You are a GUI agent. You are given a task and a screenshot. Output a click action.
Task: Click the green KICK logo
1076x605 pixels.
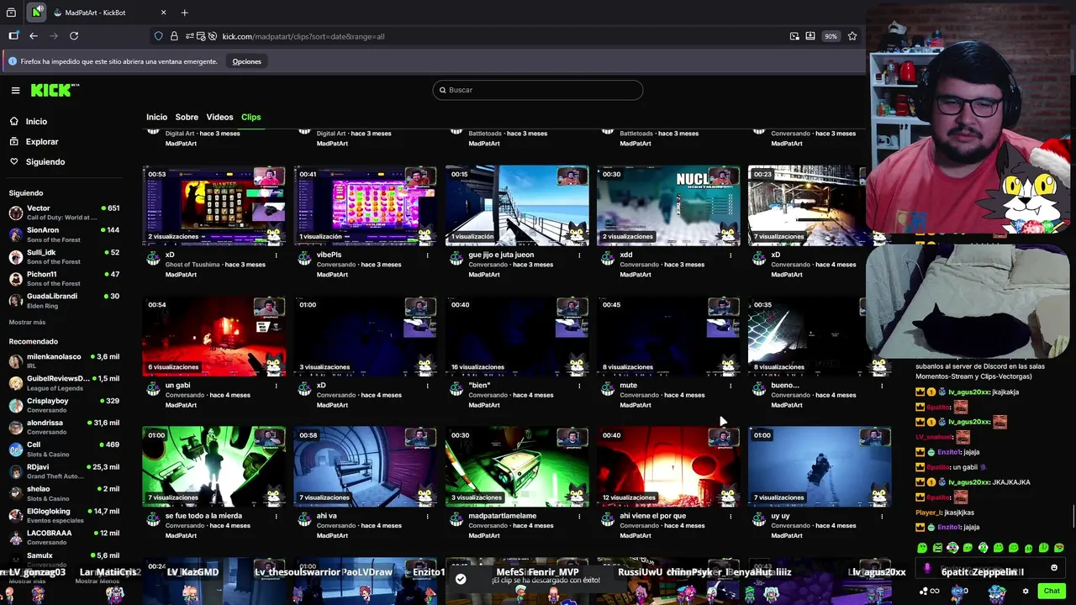click(x=55, y=90)
